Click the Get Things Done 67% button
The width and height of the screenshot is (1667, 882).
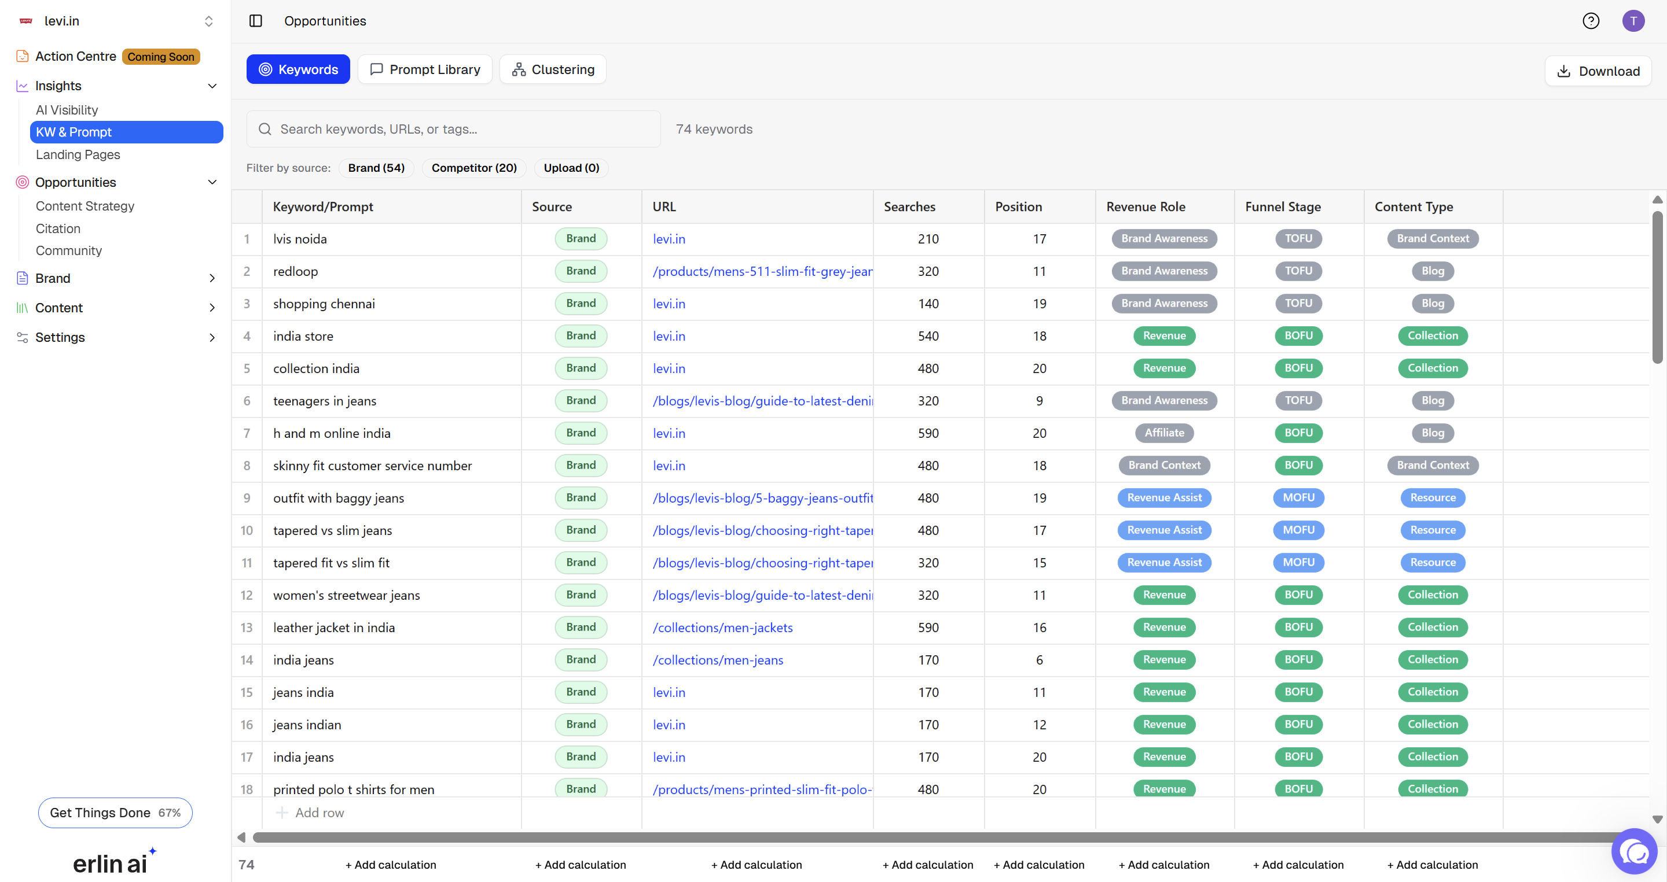coord(115,813)
